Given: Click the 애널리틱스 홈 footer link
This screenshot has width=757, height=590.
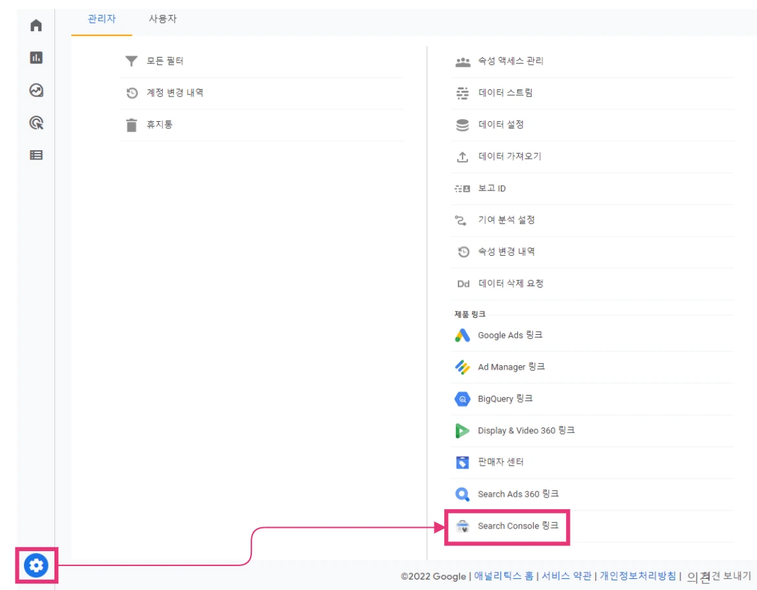Looking at the screenshot, I should coord(504,576).
